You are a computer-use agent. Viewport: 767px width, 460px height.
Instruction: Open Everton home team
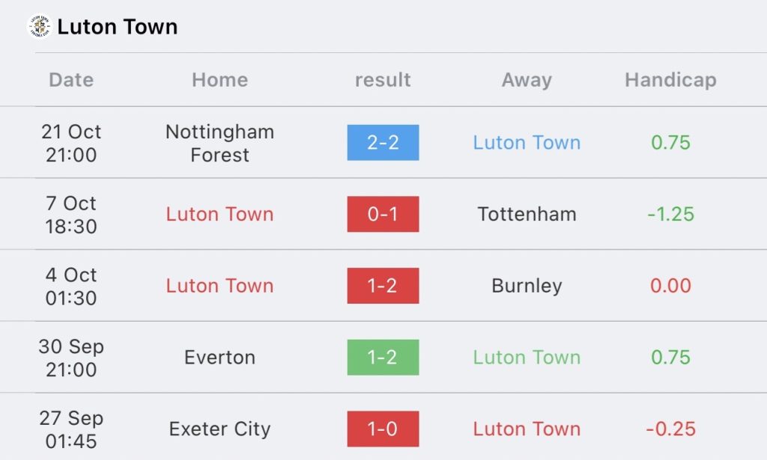coord(219,358)
